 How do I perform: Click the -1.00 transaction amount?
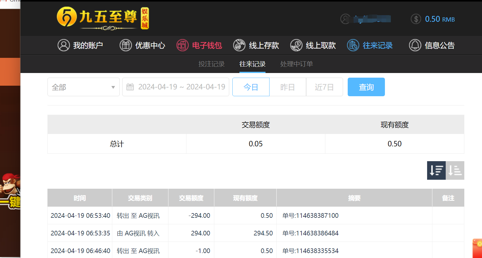203,251
